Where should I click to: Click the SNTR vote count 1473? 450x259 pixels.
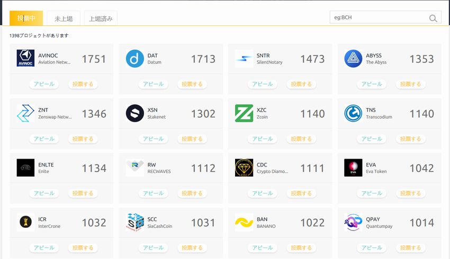point(312,59)
